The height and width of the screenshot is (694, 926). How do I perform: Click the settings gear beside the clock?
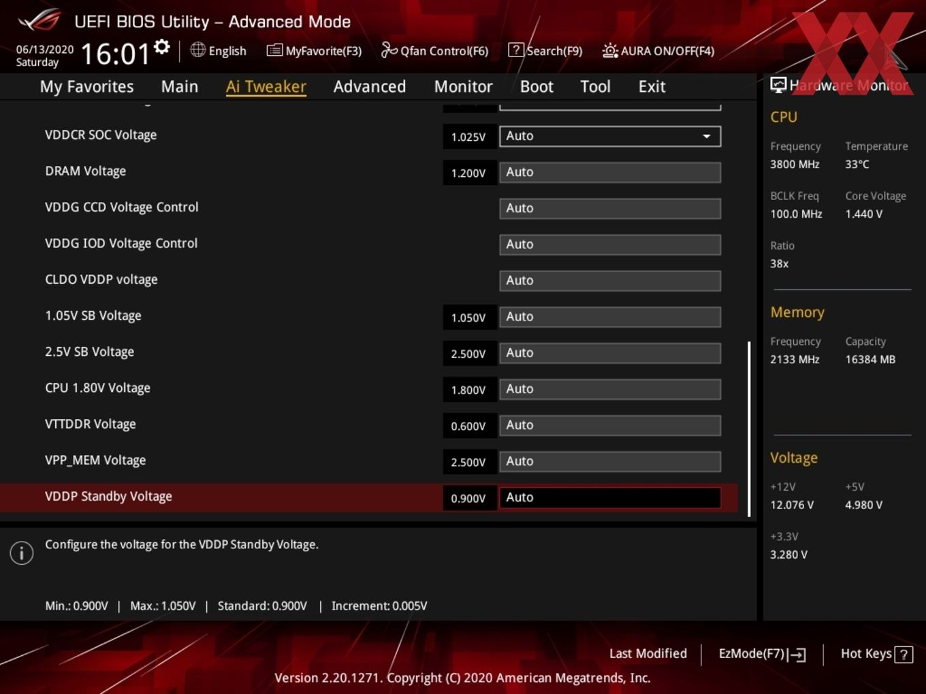(x=162, y=47)
